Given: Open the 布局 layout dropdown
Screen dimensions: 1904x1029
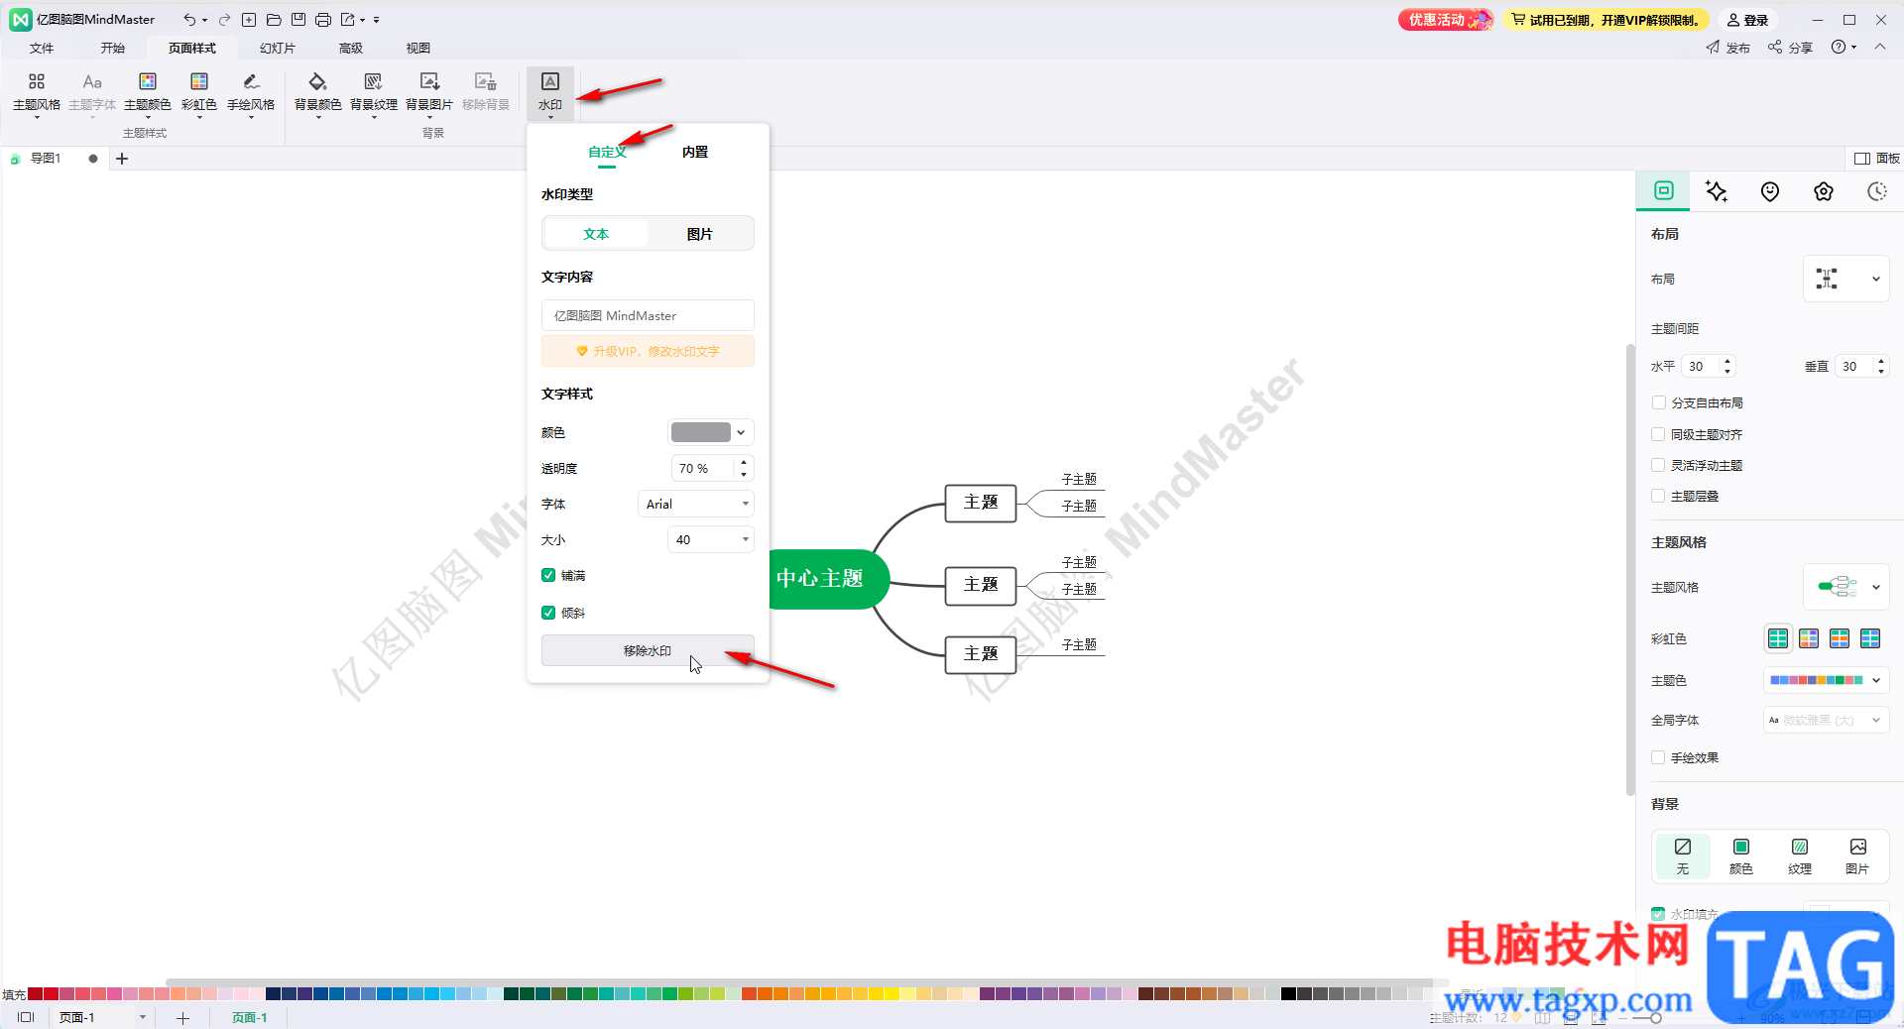Looking at the screenshot, I should 1845,279.
